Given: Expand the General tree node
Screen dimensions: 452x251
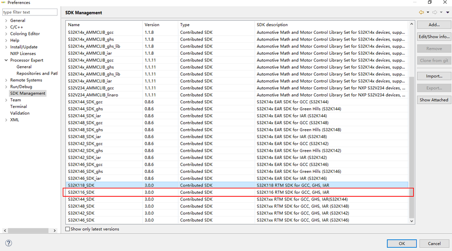Looking at the screenshot, I should 6,20.
